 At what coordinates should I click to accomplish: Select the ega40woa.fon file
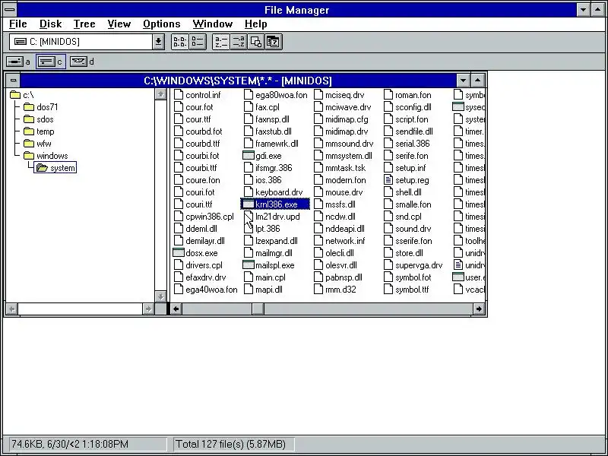tap(205, 290)
